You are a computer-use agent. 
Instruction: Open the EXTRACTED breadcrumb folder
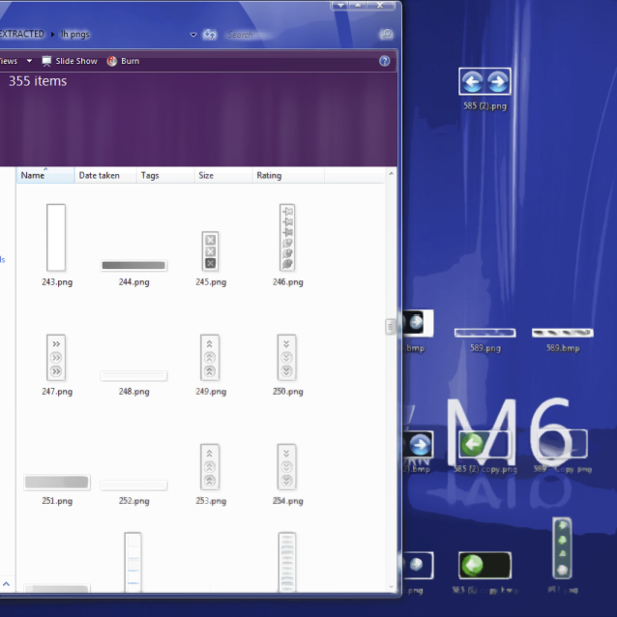pos(21,34)
